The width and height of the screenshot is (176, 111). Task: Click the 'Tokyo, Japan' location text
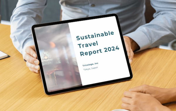coord(91,68)
